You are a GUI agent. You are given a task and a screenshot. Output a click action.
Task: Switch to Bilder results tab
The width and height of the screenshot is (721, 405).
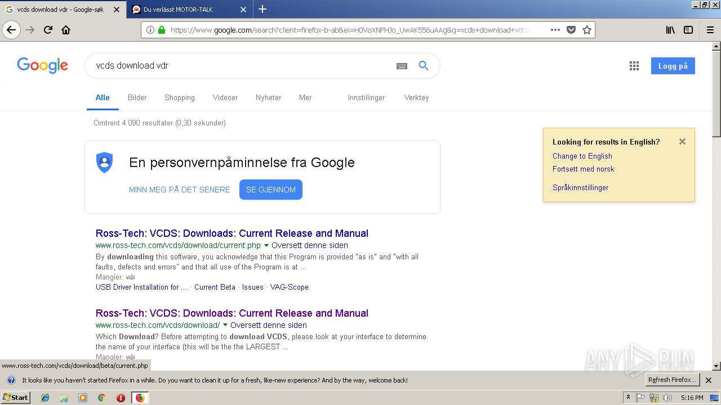(x=137, y=97)
